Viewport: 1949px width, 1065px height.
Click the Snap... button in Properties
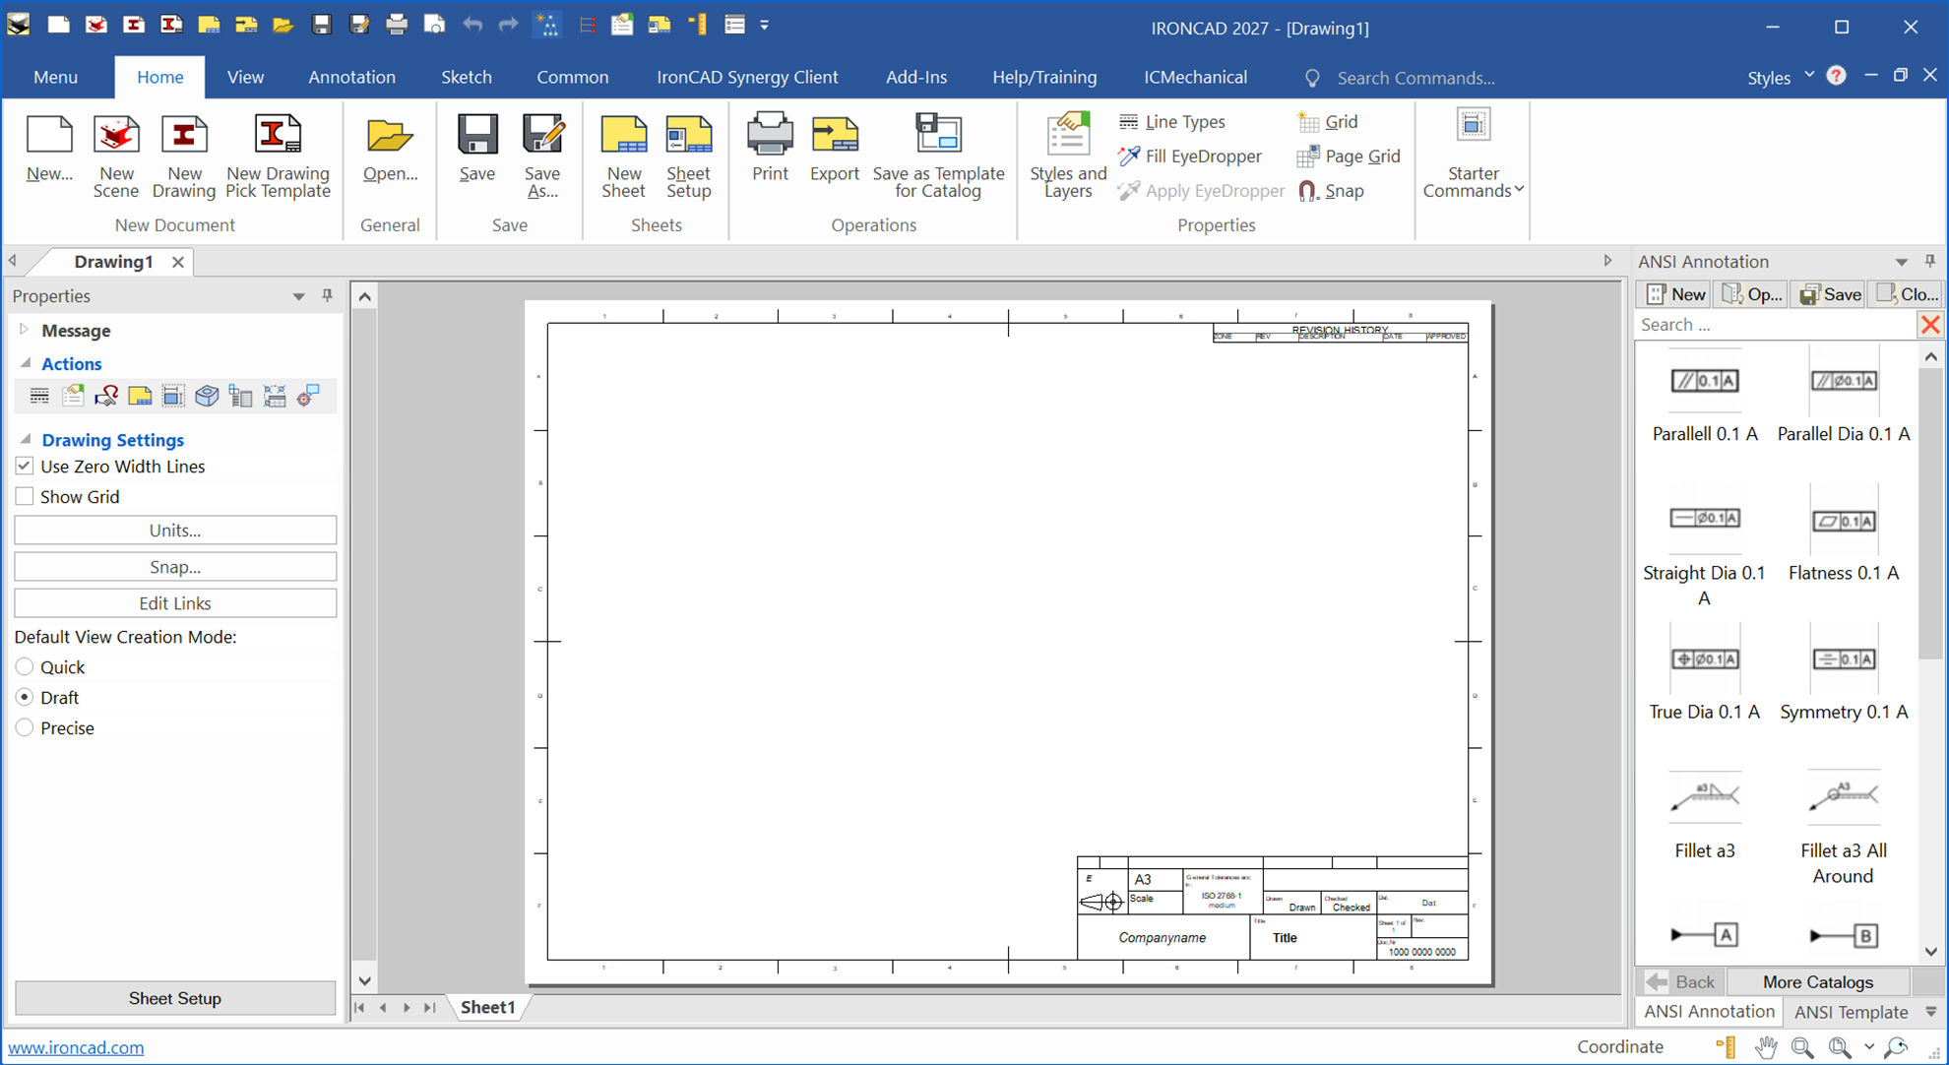coord(175,566)
